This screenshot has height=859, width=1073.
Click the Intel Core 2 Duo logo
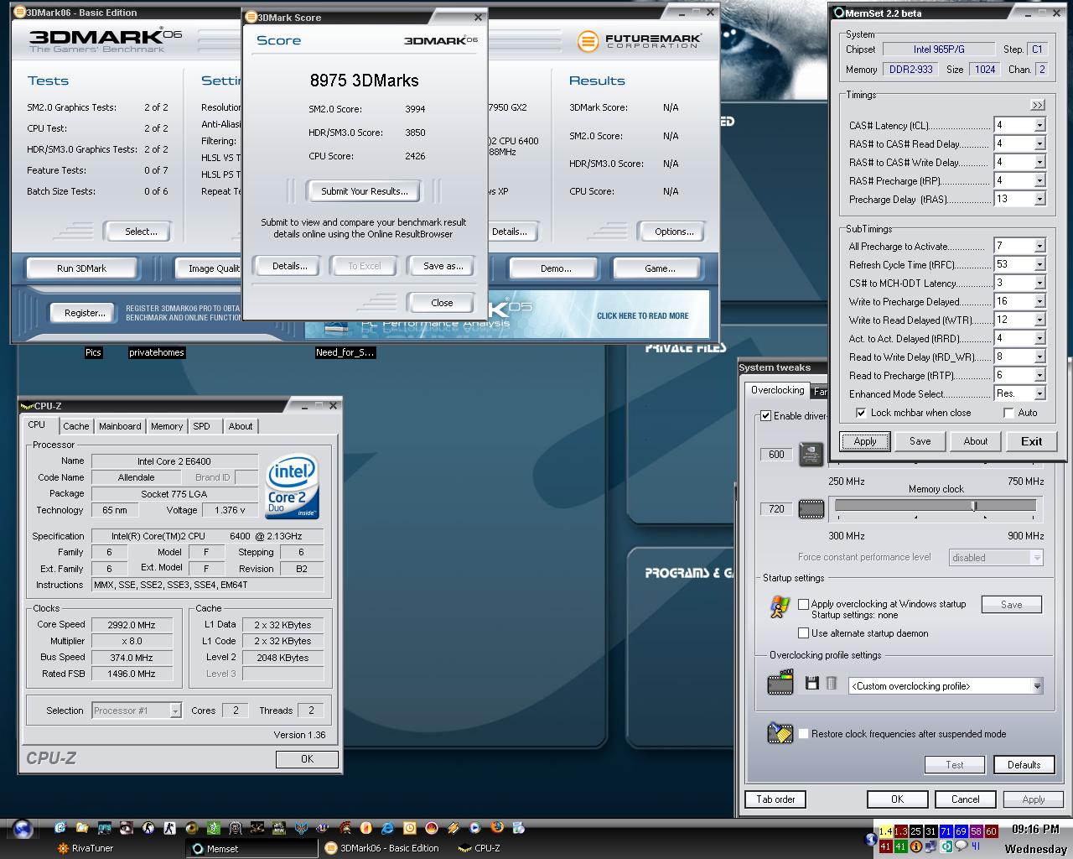coord(292,487)
